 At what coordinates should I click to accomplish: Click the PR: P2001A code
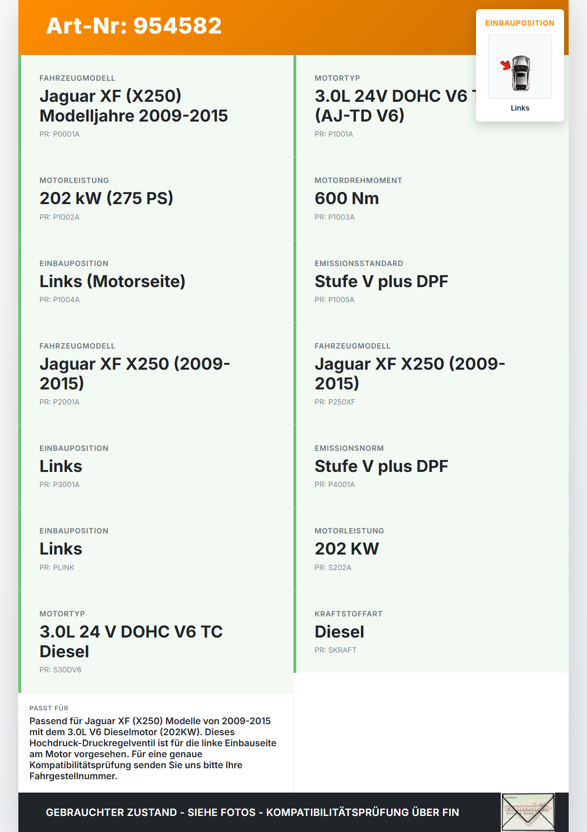[59, 402]
